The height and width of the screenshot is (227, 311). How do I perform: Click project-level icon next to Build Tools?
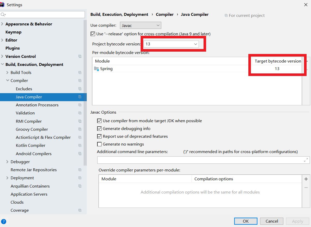(80, 73)
